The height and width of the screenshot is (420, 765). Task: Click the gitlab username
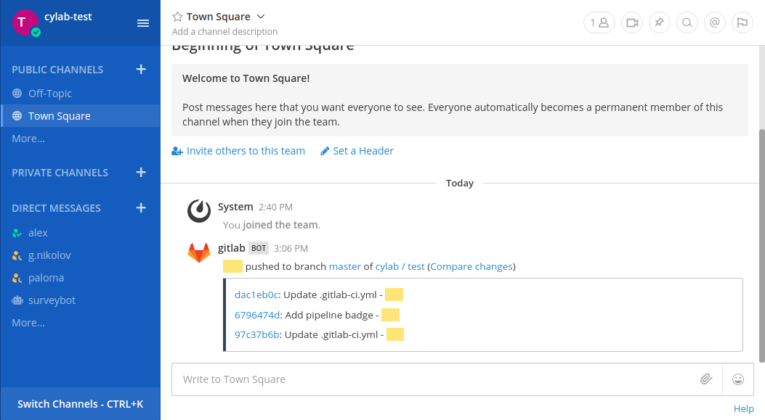pyautogui.click(x=231, y=247)
